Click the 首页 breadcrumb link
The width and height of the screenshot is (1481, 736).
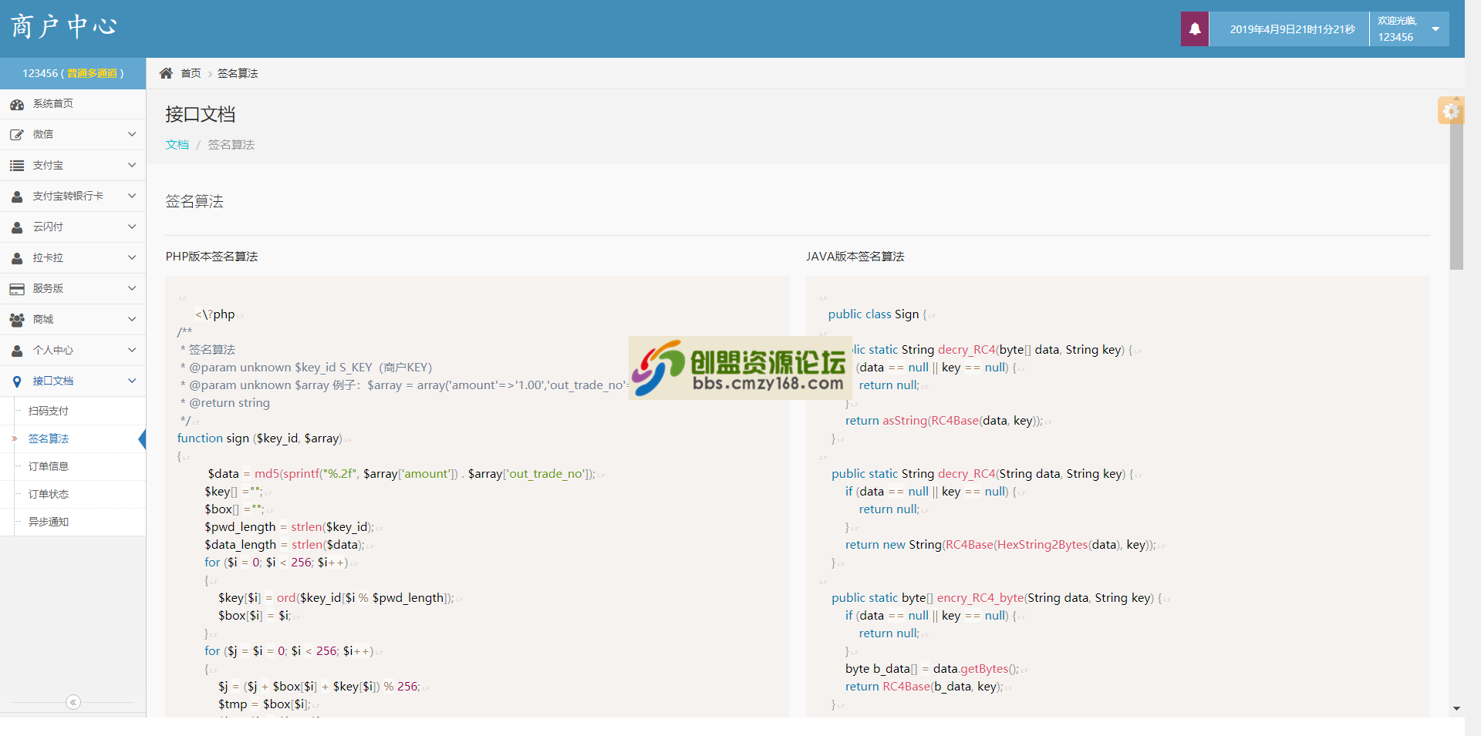coord(191,73)
